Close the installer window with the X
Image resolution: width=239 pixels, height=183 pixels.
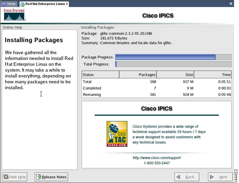(231, 4)
